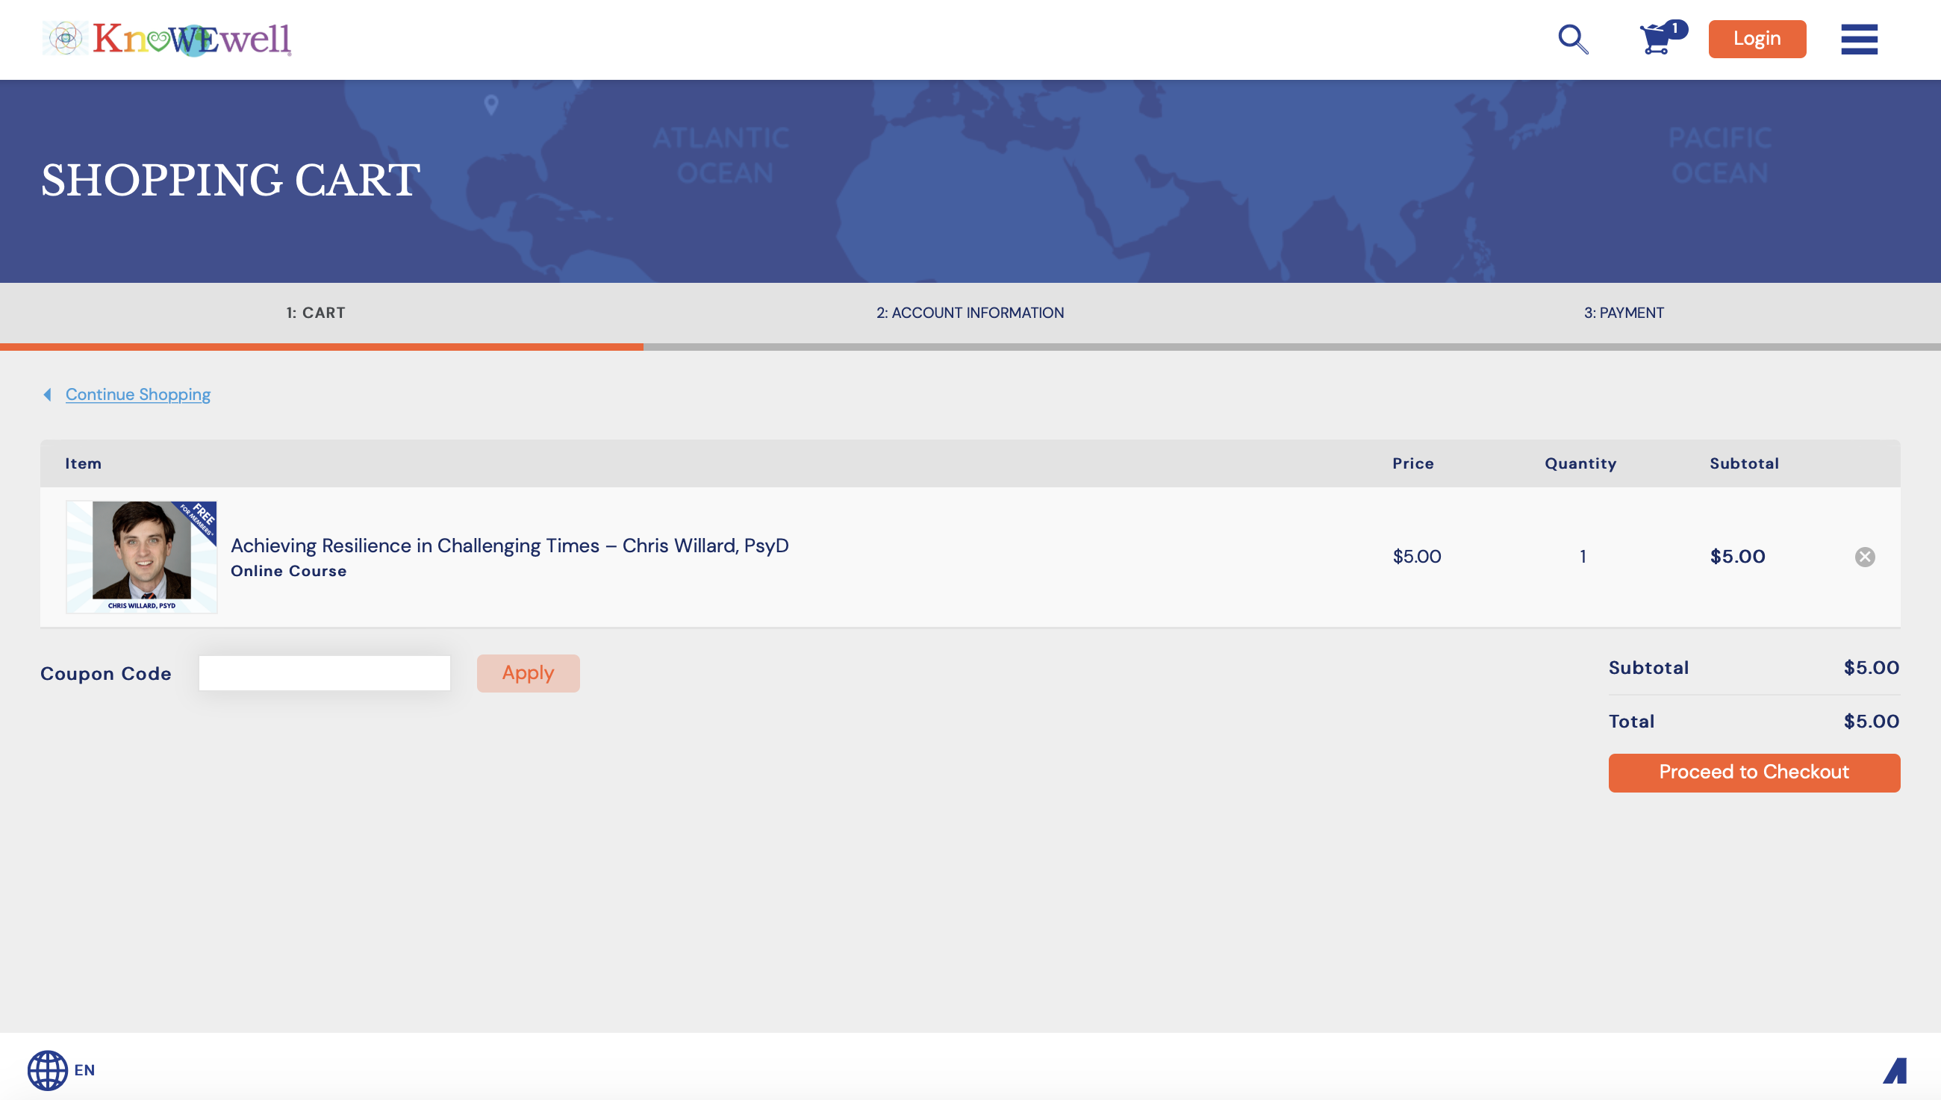Click the Total amount $5.00
The width and height of the screenshot is (1941, 1100).
pos(1871,721)
